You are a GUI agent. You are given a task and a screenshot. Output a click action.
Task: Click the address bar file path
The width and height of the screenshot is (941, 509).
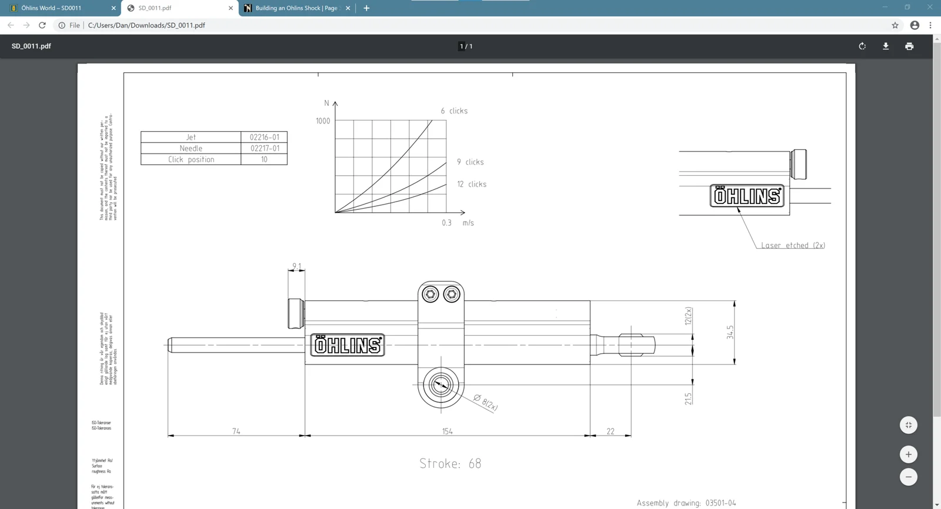146,25
